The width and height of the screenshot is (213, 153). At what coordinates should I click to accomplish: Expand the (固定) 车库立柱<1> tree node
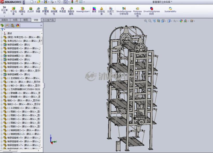(x=2, y=37)
